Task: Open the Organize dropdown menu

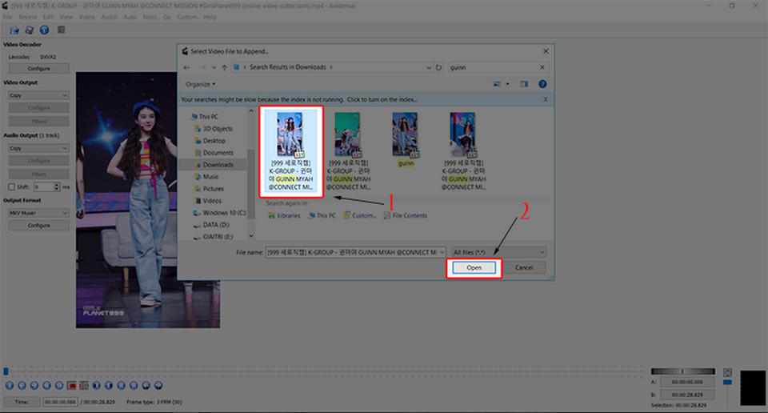Action: (200, 84)
